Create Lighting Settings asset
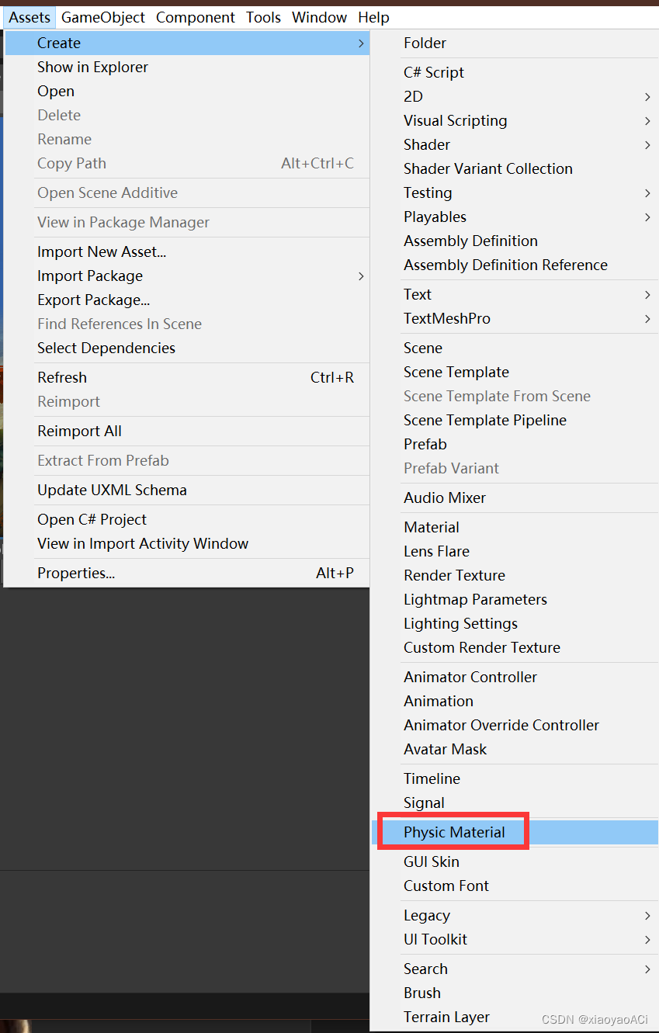The height and width of the screenshot is (1033, 659). click(515, 623)
